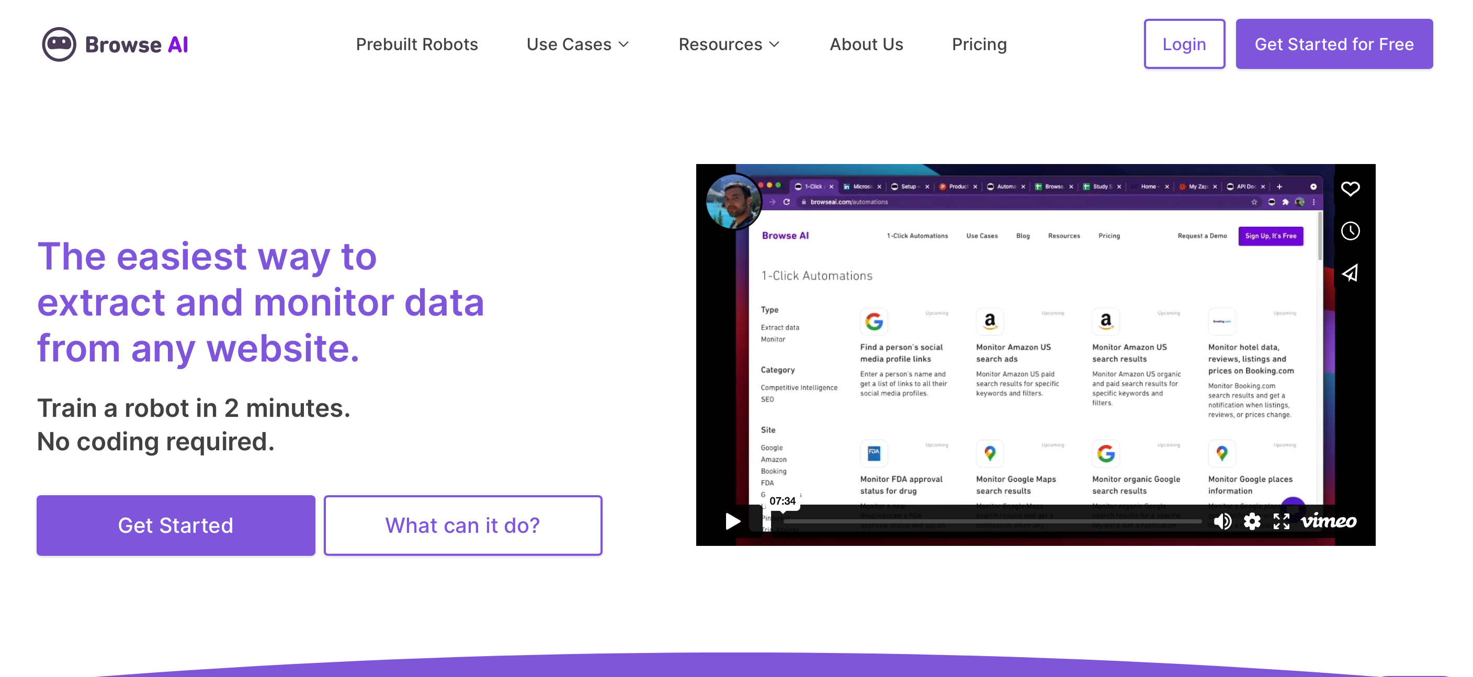Click the About Us navigation link

[x=866, y=43]
